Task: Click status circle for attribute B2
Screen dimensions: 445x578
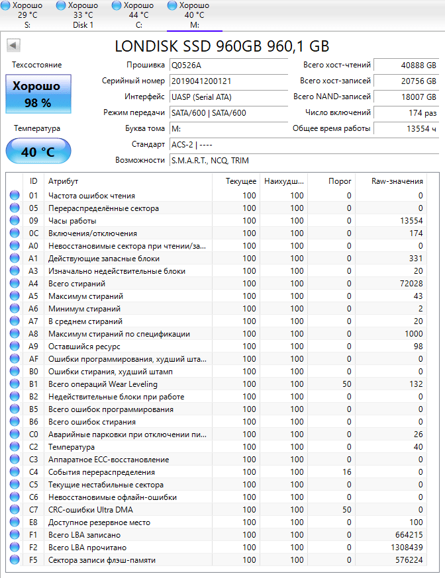Action: pos(15,396)
